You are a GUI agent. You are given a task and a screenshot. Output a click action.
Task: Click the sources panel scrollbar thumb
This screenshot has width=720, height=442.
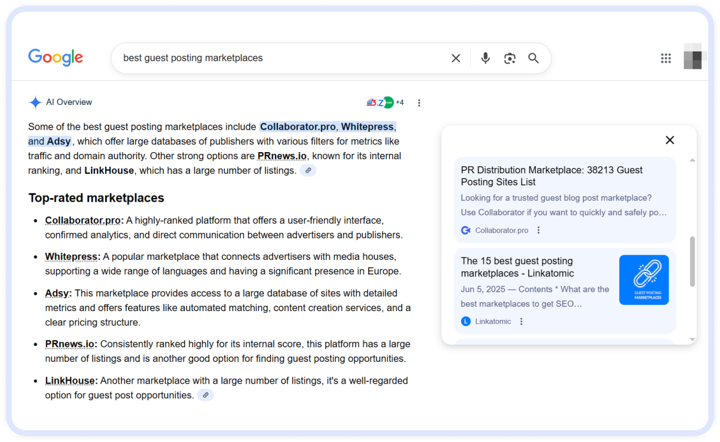[x=692, y=262]
